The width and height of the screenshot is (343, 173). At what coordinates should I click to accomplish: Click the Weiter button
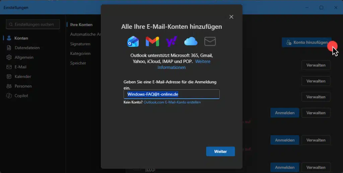click(x=220, y=151)
